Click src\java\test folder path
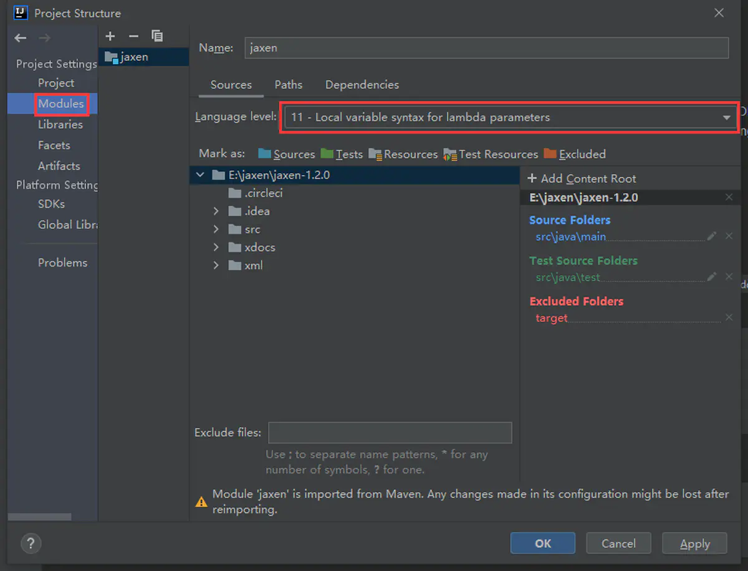This screenshot has height=571, width=748. [x=568, y=277]
